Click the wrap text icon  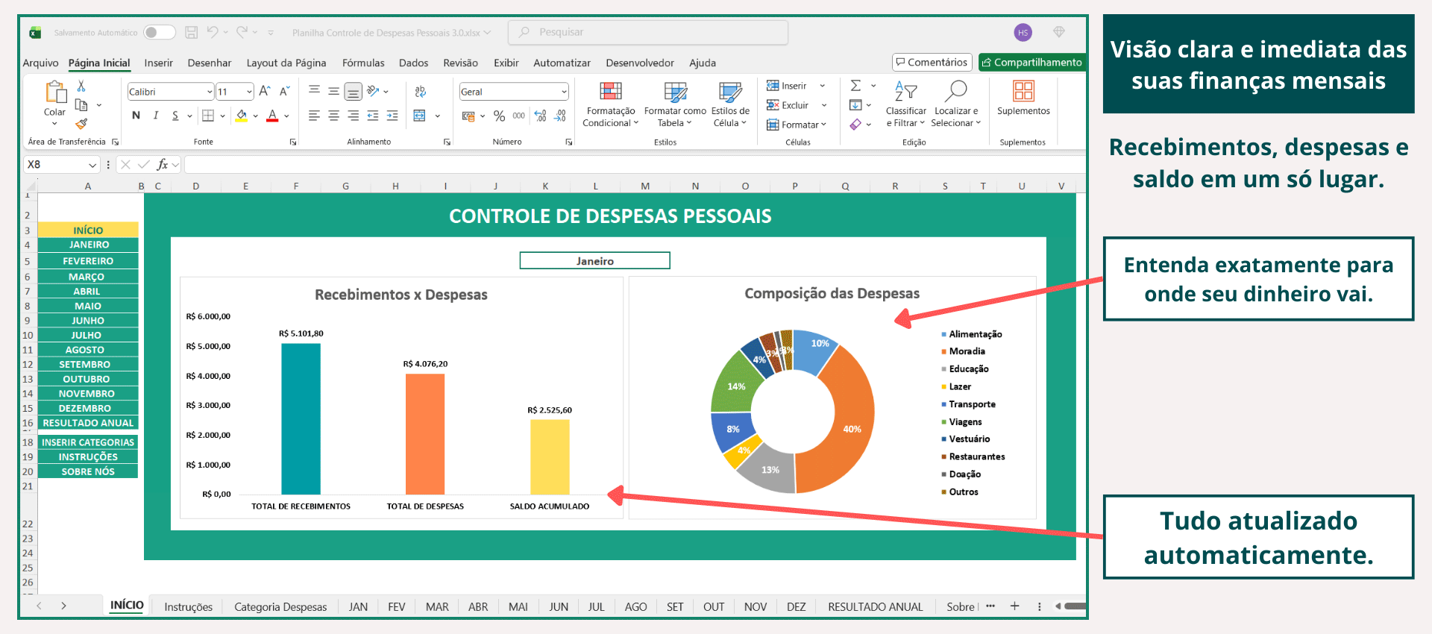[420, 91]
